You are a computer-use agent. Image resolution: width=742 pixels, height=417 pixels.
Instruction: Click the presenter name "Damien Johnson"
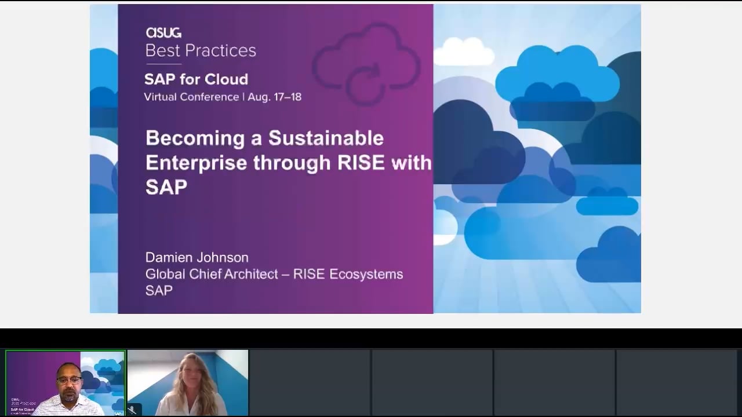pos(197,257)
